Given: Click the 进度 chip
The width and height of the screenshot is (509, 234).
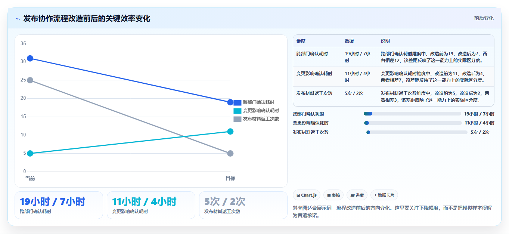Looking at the screenshot, I should click(x=357, y=195).
